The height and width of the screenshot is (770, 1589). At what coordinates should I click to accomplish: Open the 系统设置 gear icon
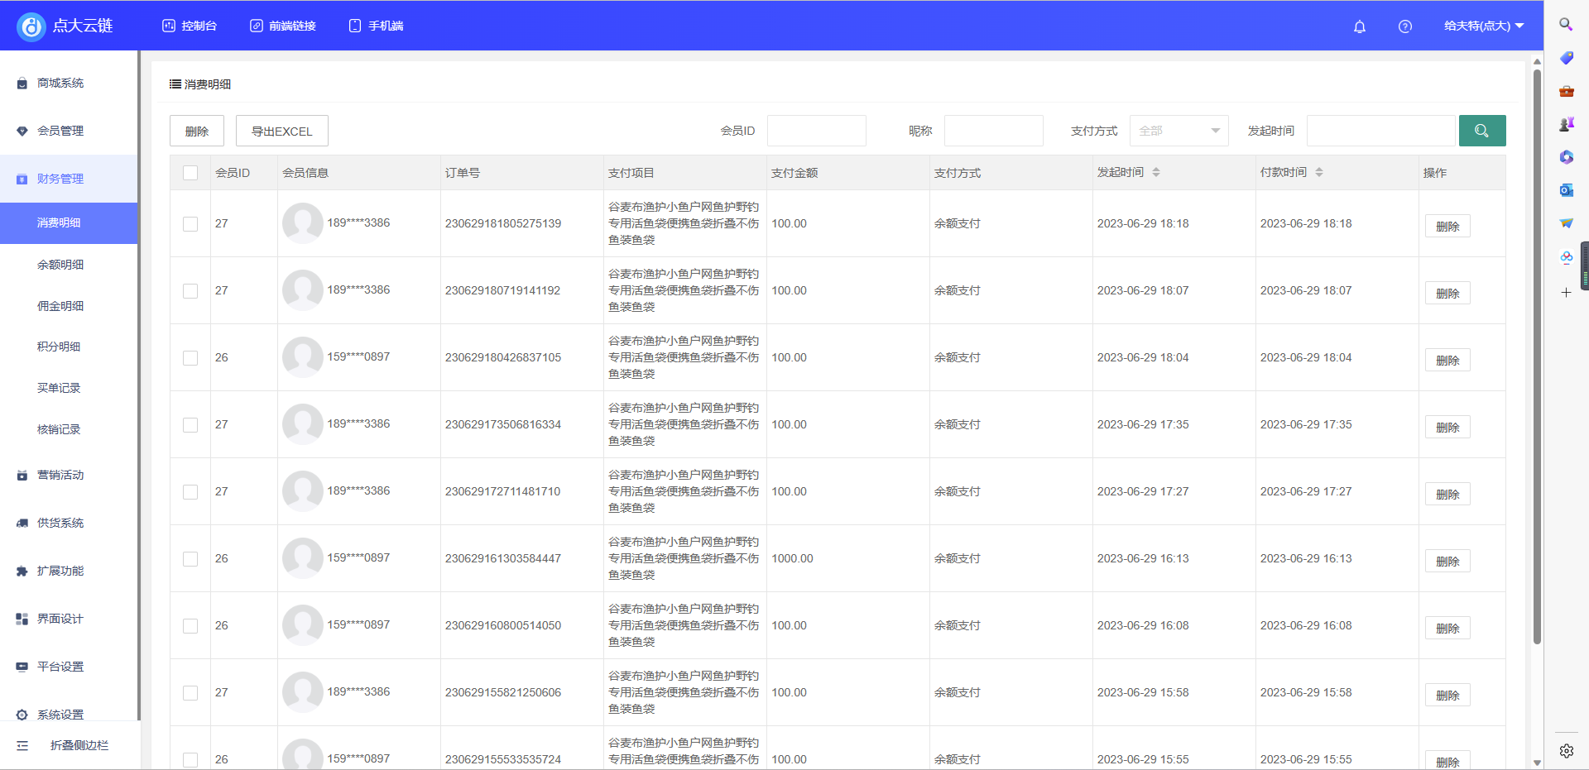click(x=22, y=714)
